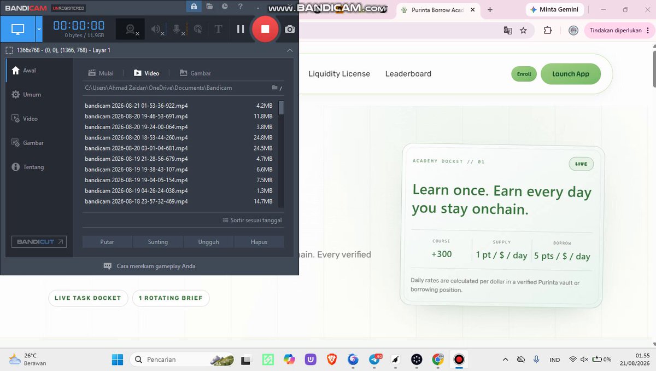This screenshot has height=371, width=656.
Task: Open Telegram from the taskbar
Action: click(374, 360)
